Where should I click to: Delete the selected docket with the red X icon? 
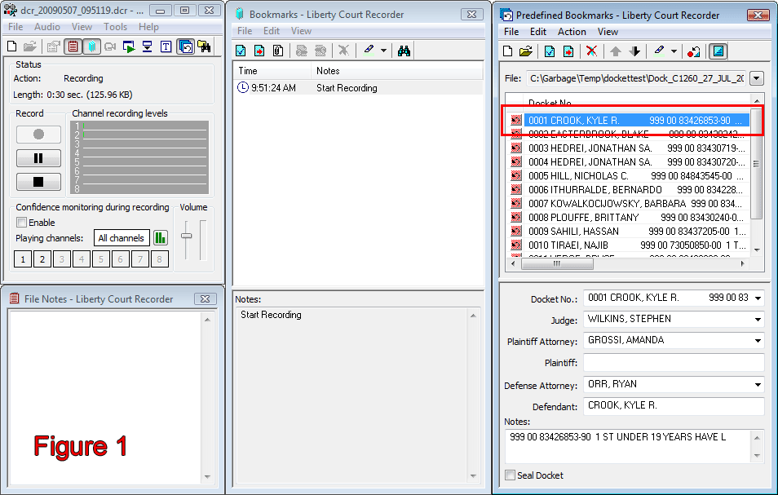[592, 51]
